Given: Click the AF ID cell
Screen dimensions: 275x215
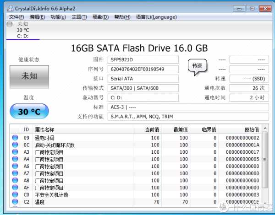Looking at the screenshot, I should coord(26,188).
